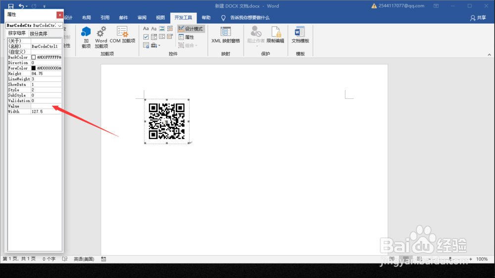This screenshot has width=495, height=278.
Task: Open the BarCodeCtrl object selector dropdown
Action: 60,26
